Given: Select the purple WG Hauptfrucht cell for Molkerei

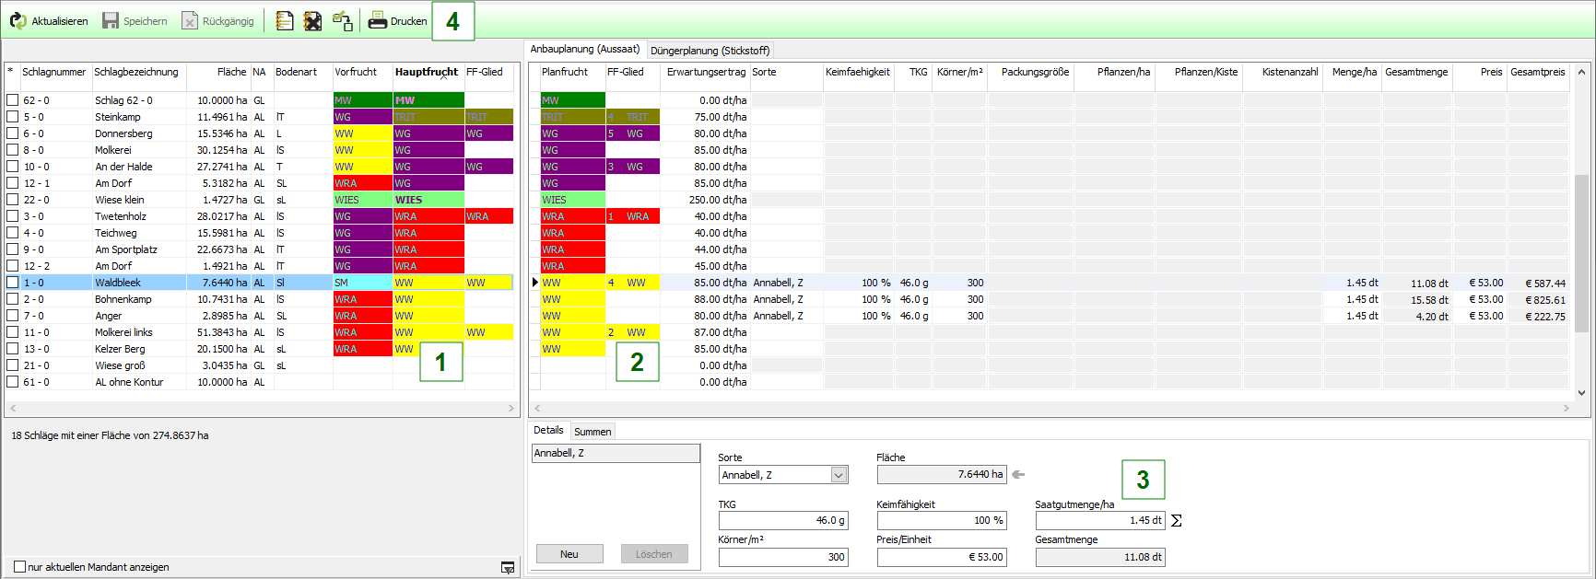Looking at the screenshot, I should [428, 150].
